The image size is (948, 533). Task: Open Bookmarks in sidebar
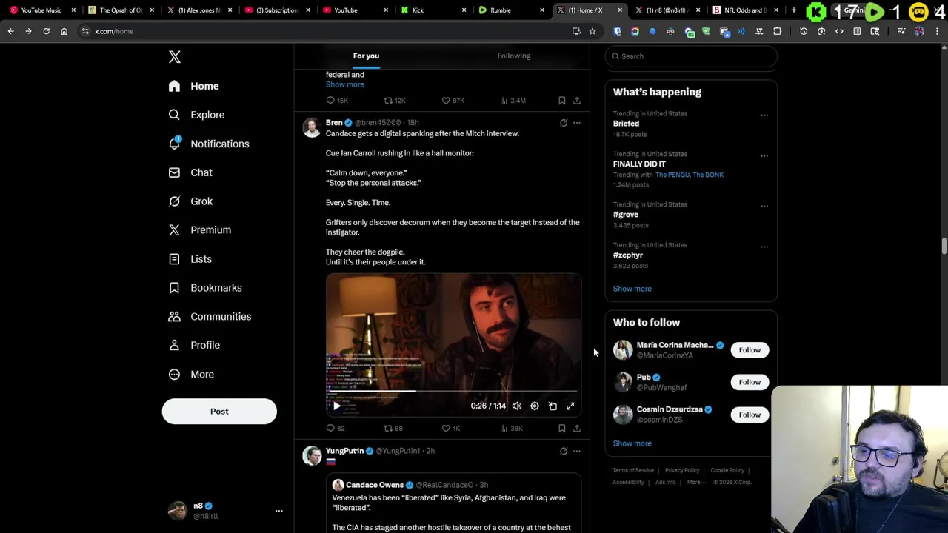coord(205,288)
